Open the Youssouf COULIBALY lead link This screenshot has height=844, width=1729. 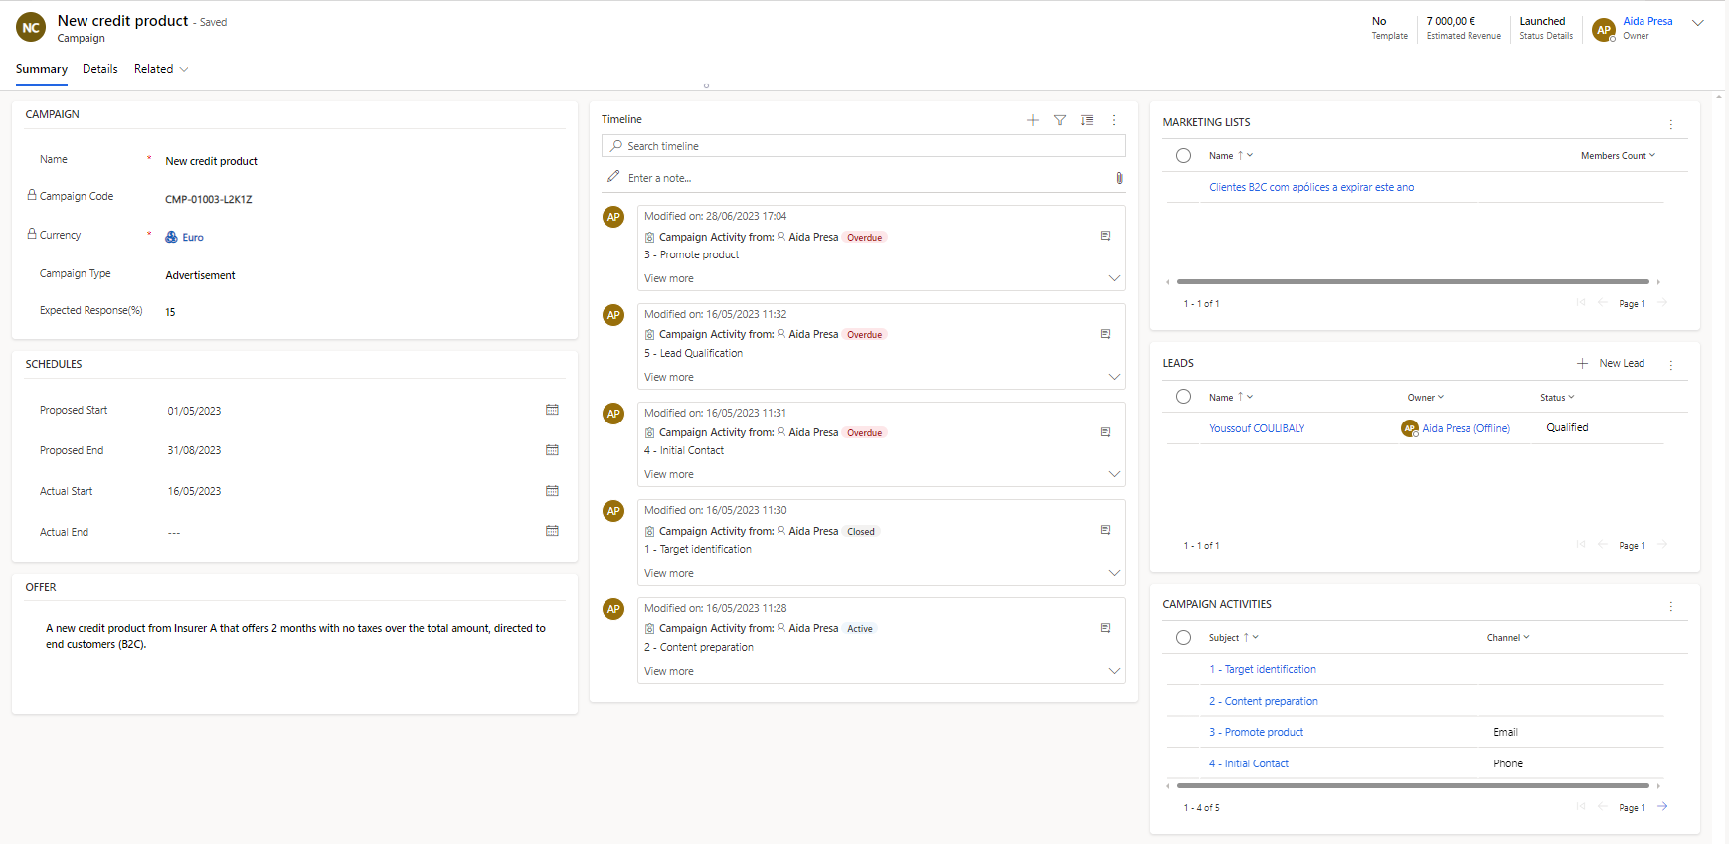[1257, 428]
